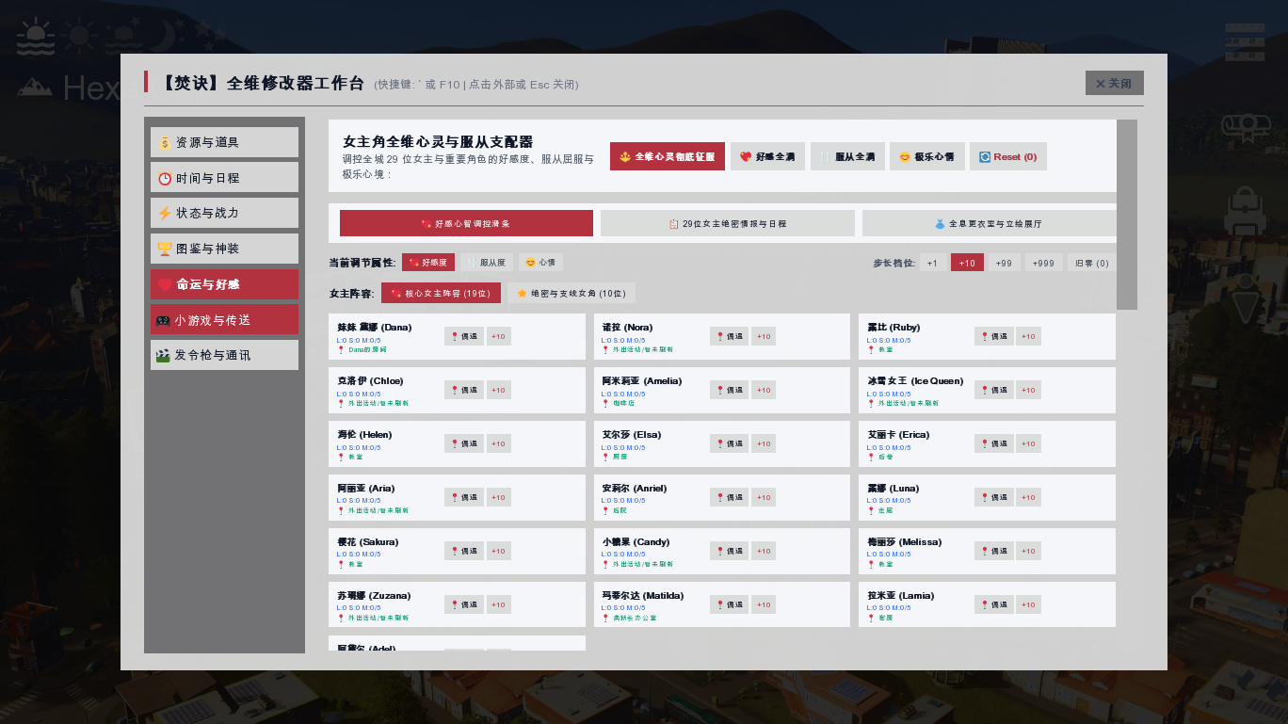
Task: Click the panel's vertical scrollbar thumb
Action: pyautogui.click(x=1127, y=215)
